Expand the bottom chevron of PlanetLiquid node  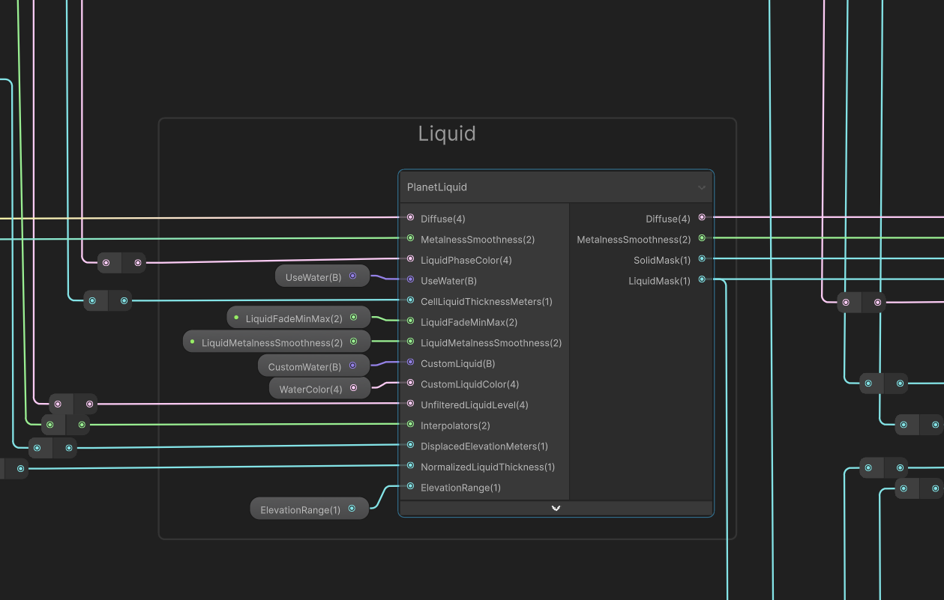tap(556, 509)
